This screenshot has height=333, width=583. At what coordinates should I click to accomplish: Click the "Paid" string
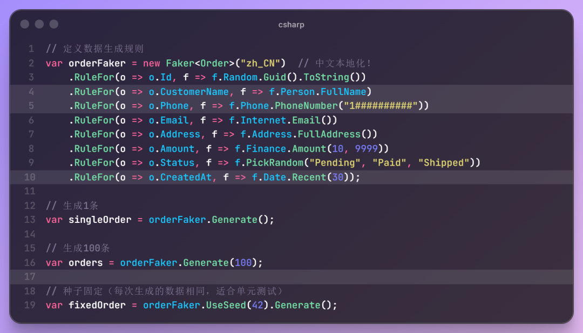coord(389,163)
